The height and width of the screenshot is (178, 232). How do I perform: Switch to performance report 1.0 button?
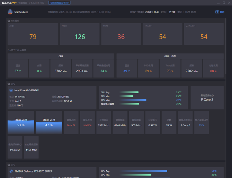coord(60,3)
